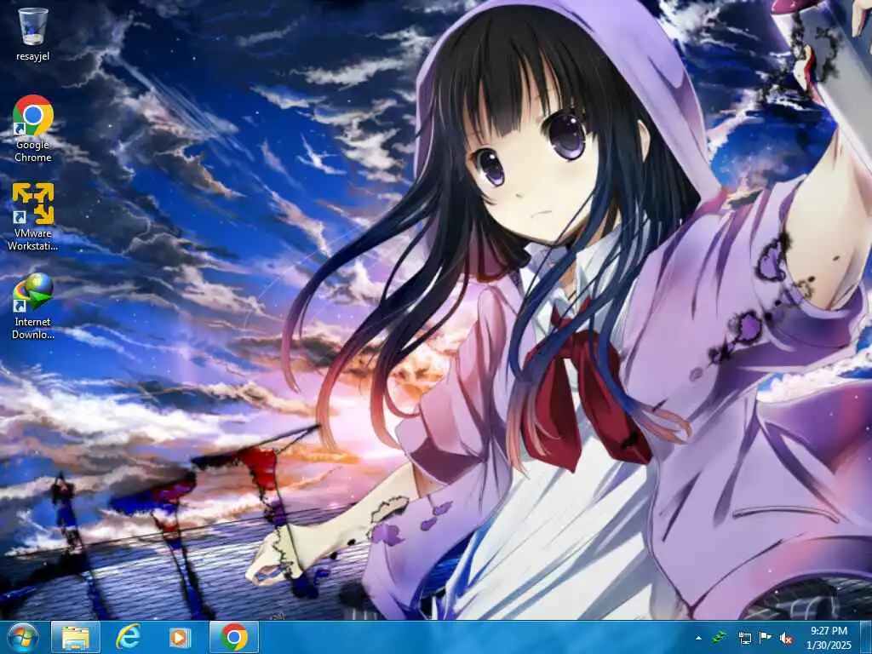Screen dimensions: 872x654
Task: Show hidden system tray icons
Action: (698, 638)
